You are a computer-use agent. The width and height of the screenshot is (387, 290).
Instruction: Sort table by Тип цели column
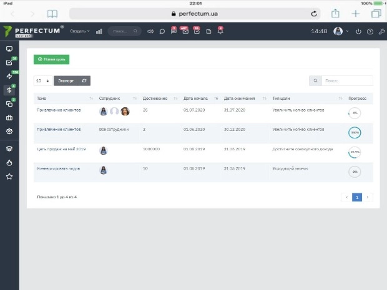(x=307, y=99)
